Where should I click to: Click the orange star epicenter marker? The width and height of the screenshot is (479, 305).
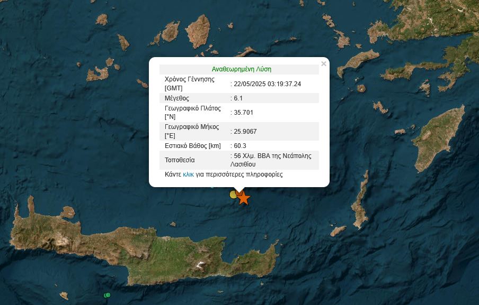(243, 198)
